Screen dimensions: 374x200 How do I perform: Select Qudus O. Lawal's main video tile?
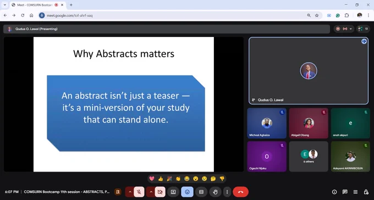(309, 71)
